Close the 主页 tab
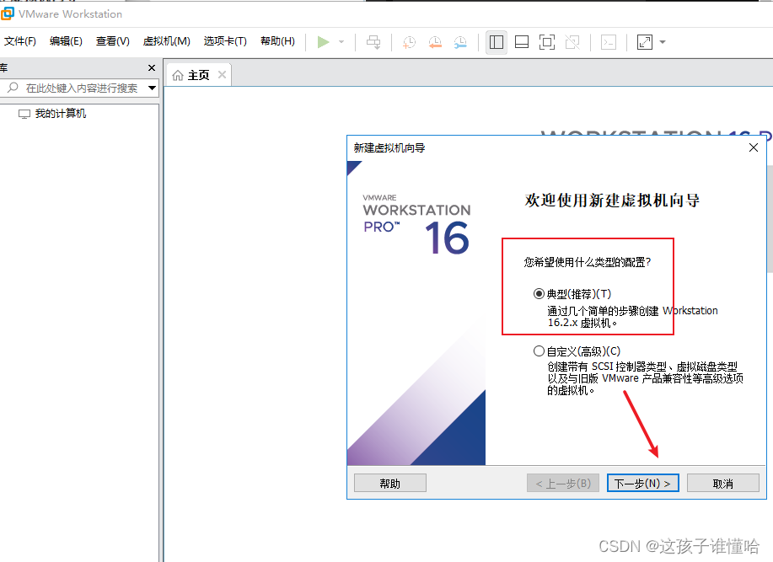Viewport: 773px width, 562px height. coord(223,75)
